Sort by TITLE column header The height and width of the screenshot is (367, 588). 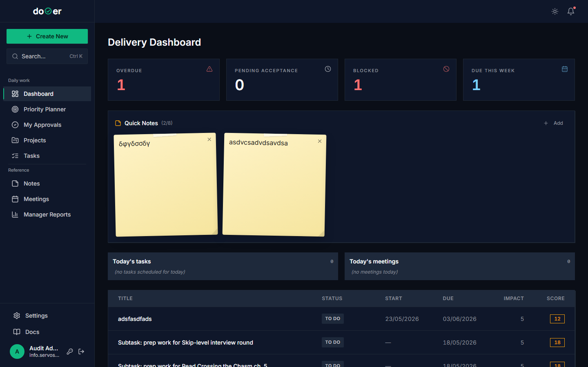125,298
